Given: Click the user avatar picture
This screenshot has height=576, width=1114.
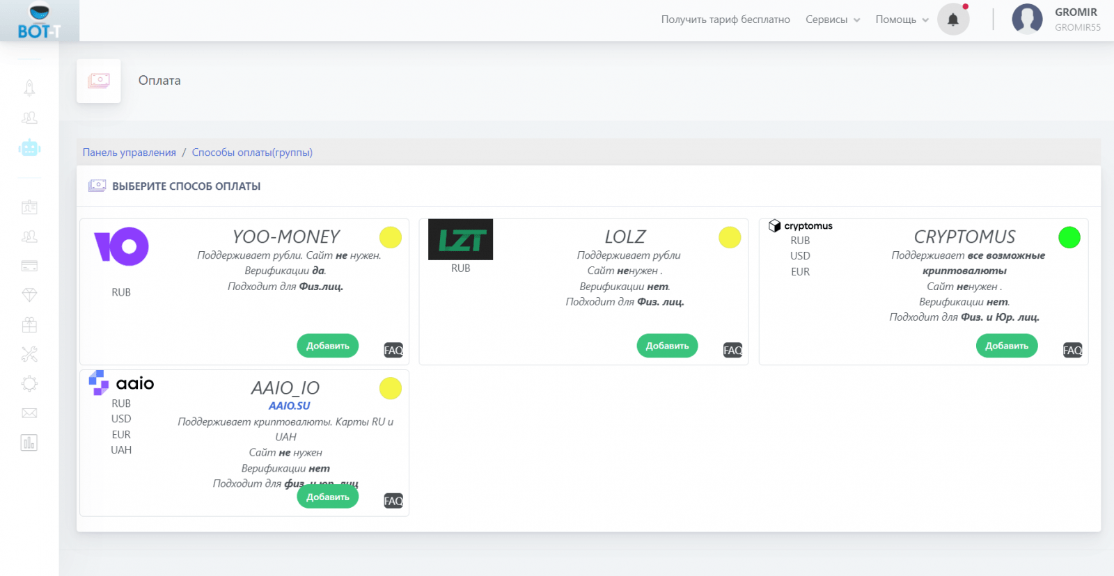Looking at the screenshot, I should 1027,19.
